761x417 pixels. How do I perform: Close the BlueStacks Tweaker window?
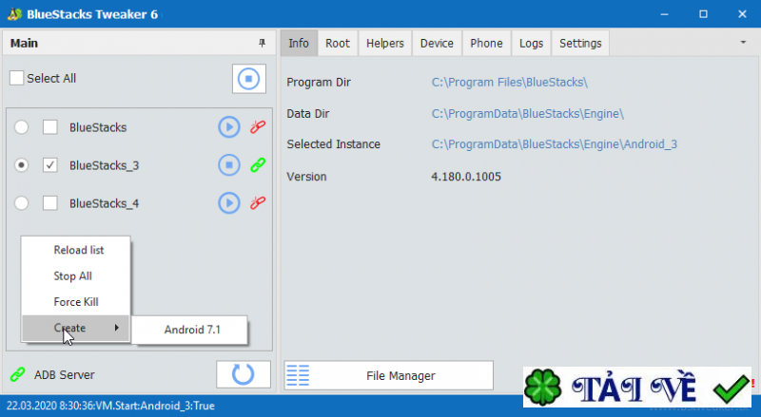[742, 14]
